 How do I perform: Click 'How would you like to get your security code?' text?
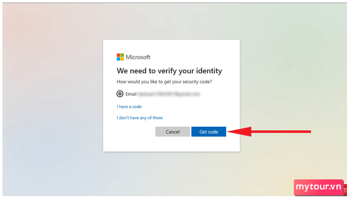[164, 82]
